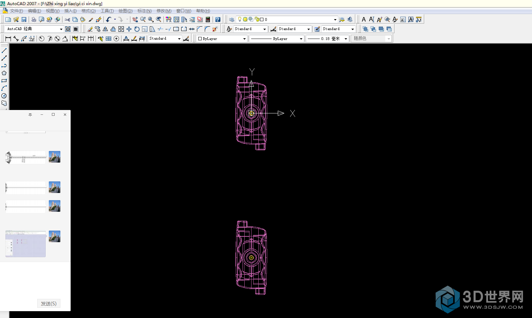
Task: Click the Save diskette icon
Action: (24, 19)
